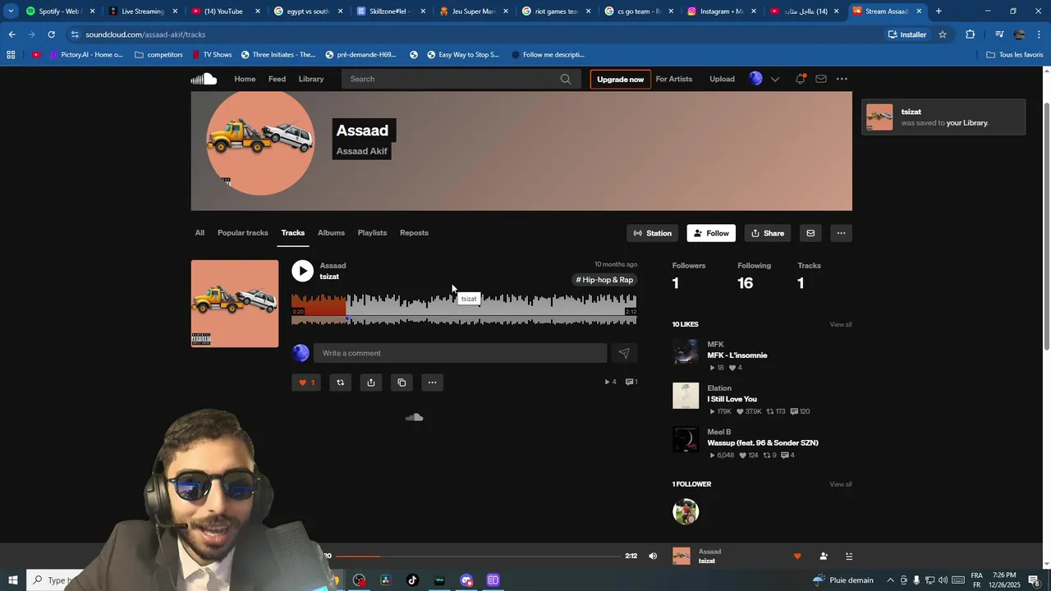Bookmark this page with the star icon
The image size is (1051, 591).
pyautogui.click(x=943, y=34)
